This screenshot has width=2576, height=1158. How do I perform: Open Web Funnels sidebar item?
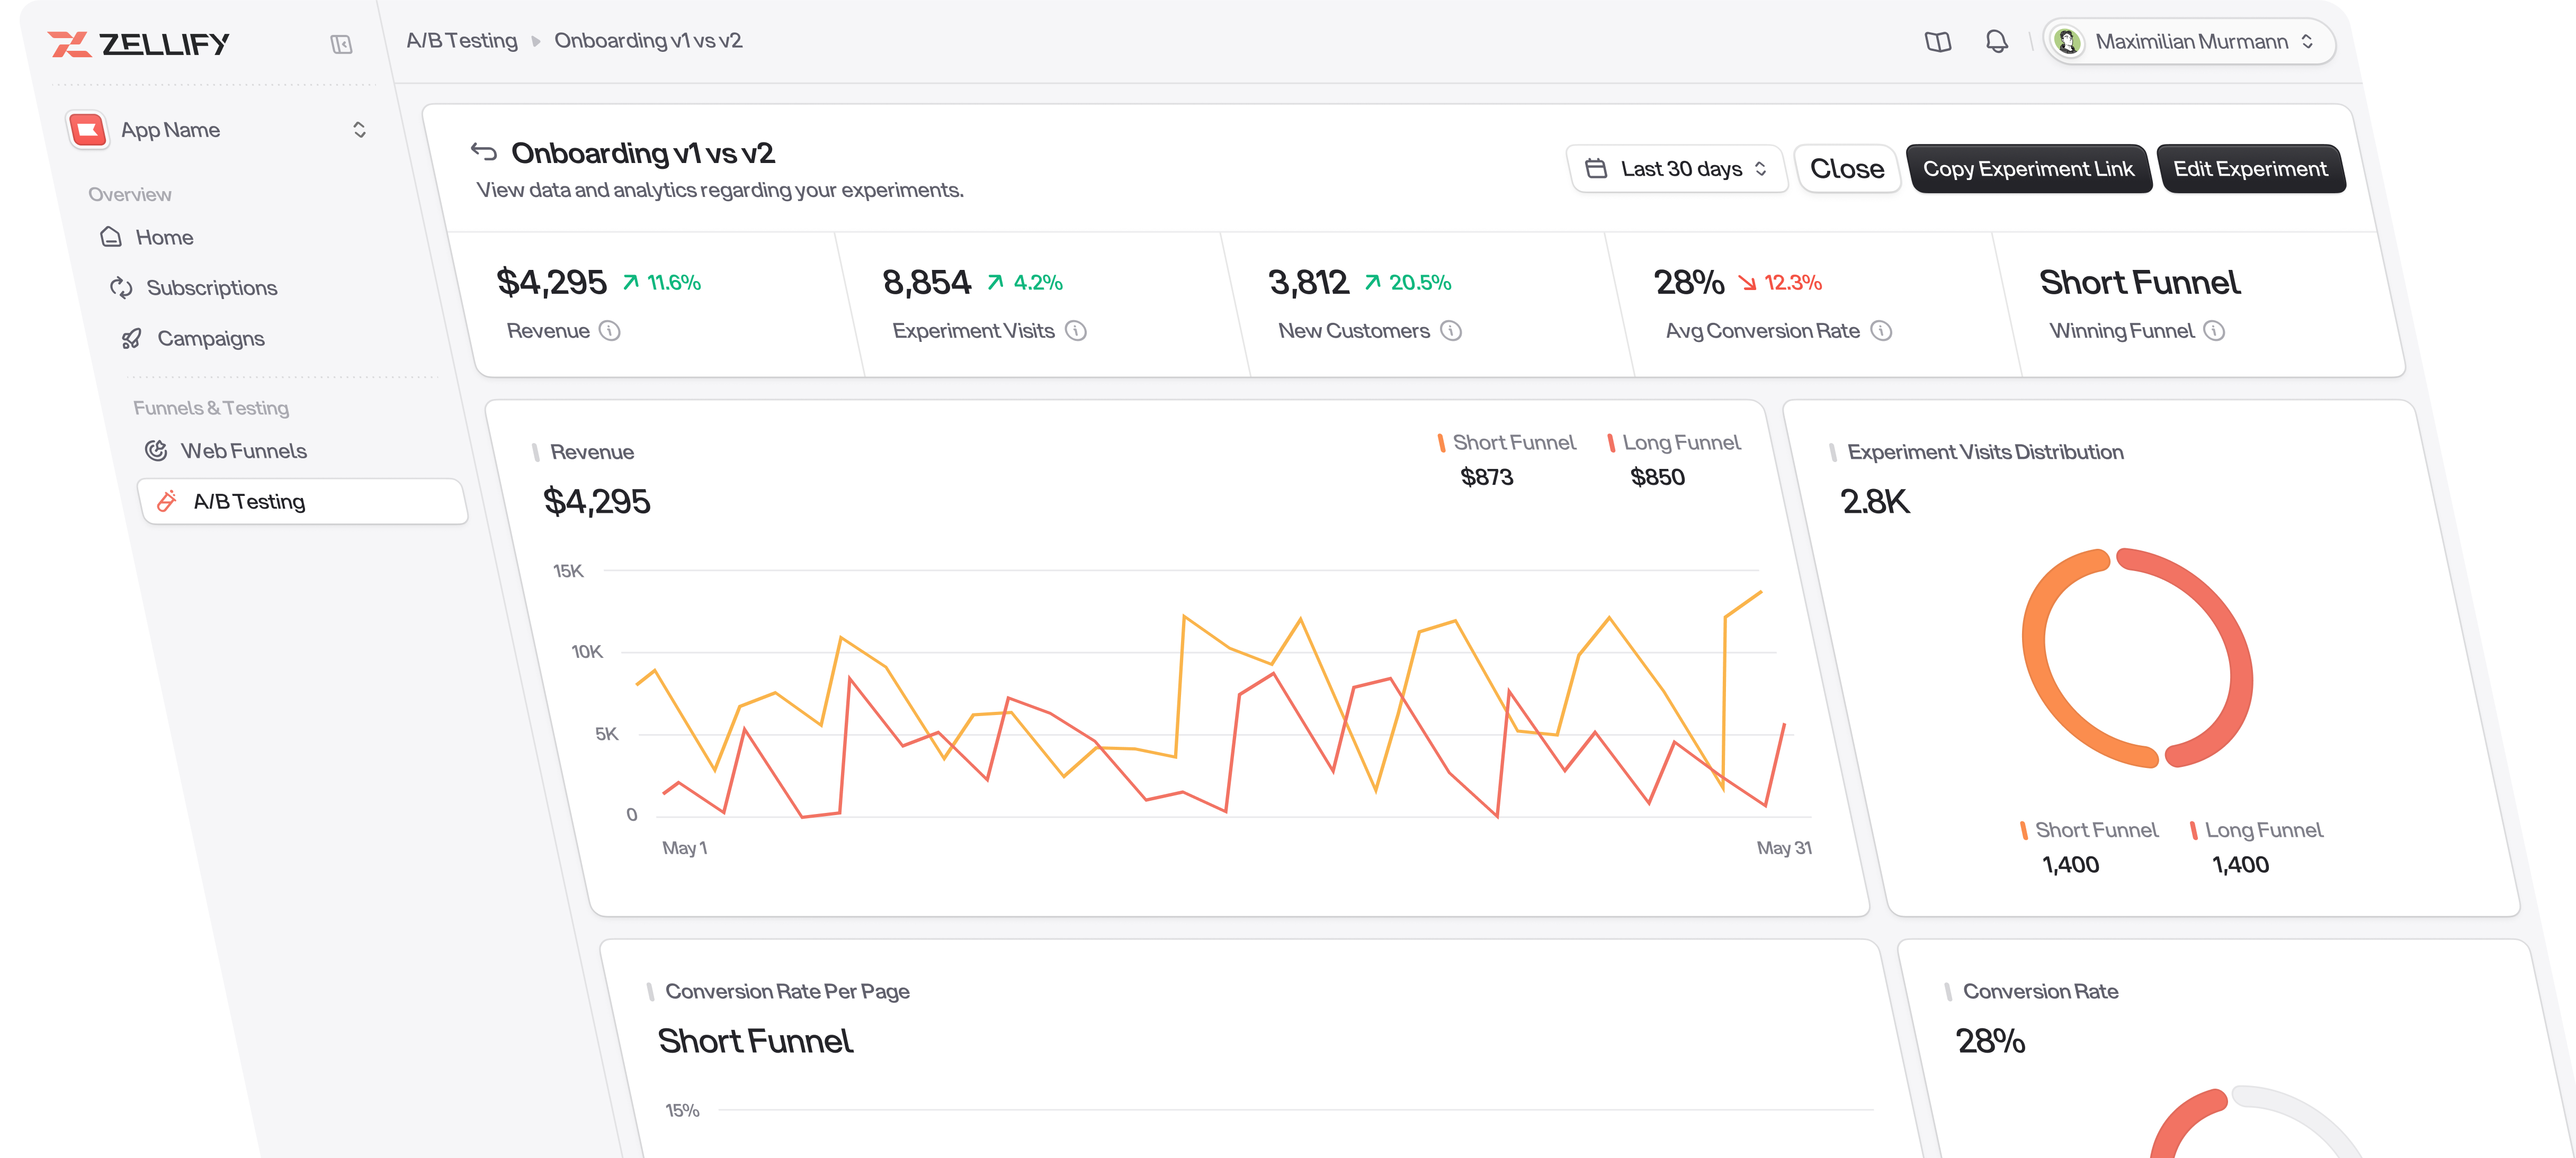click(x=243, y=450)
